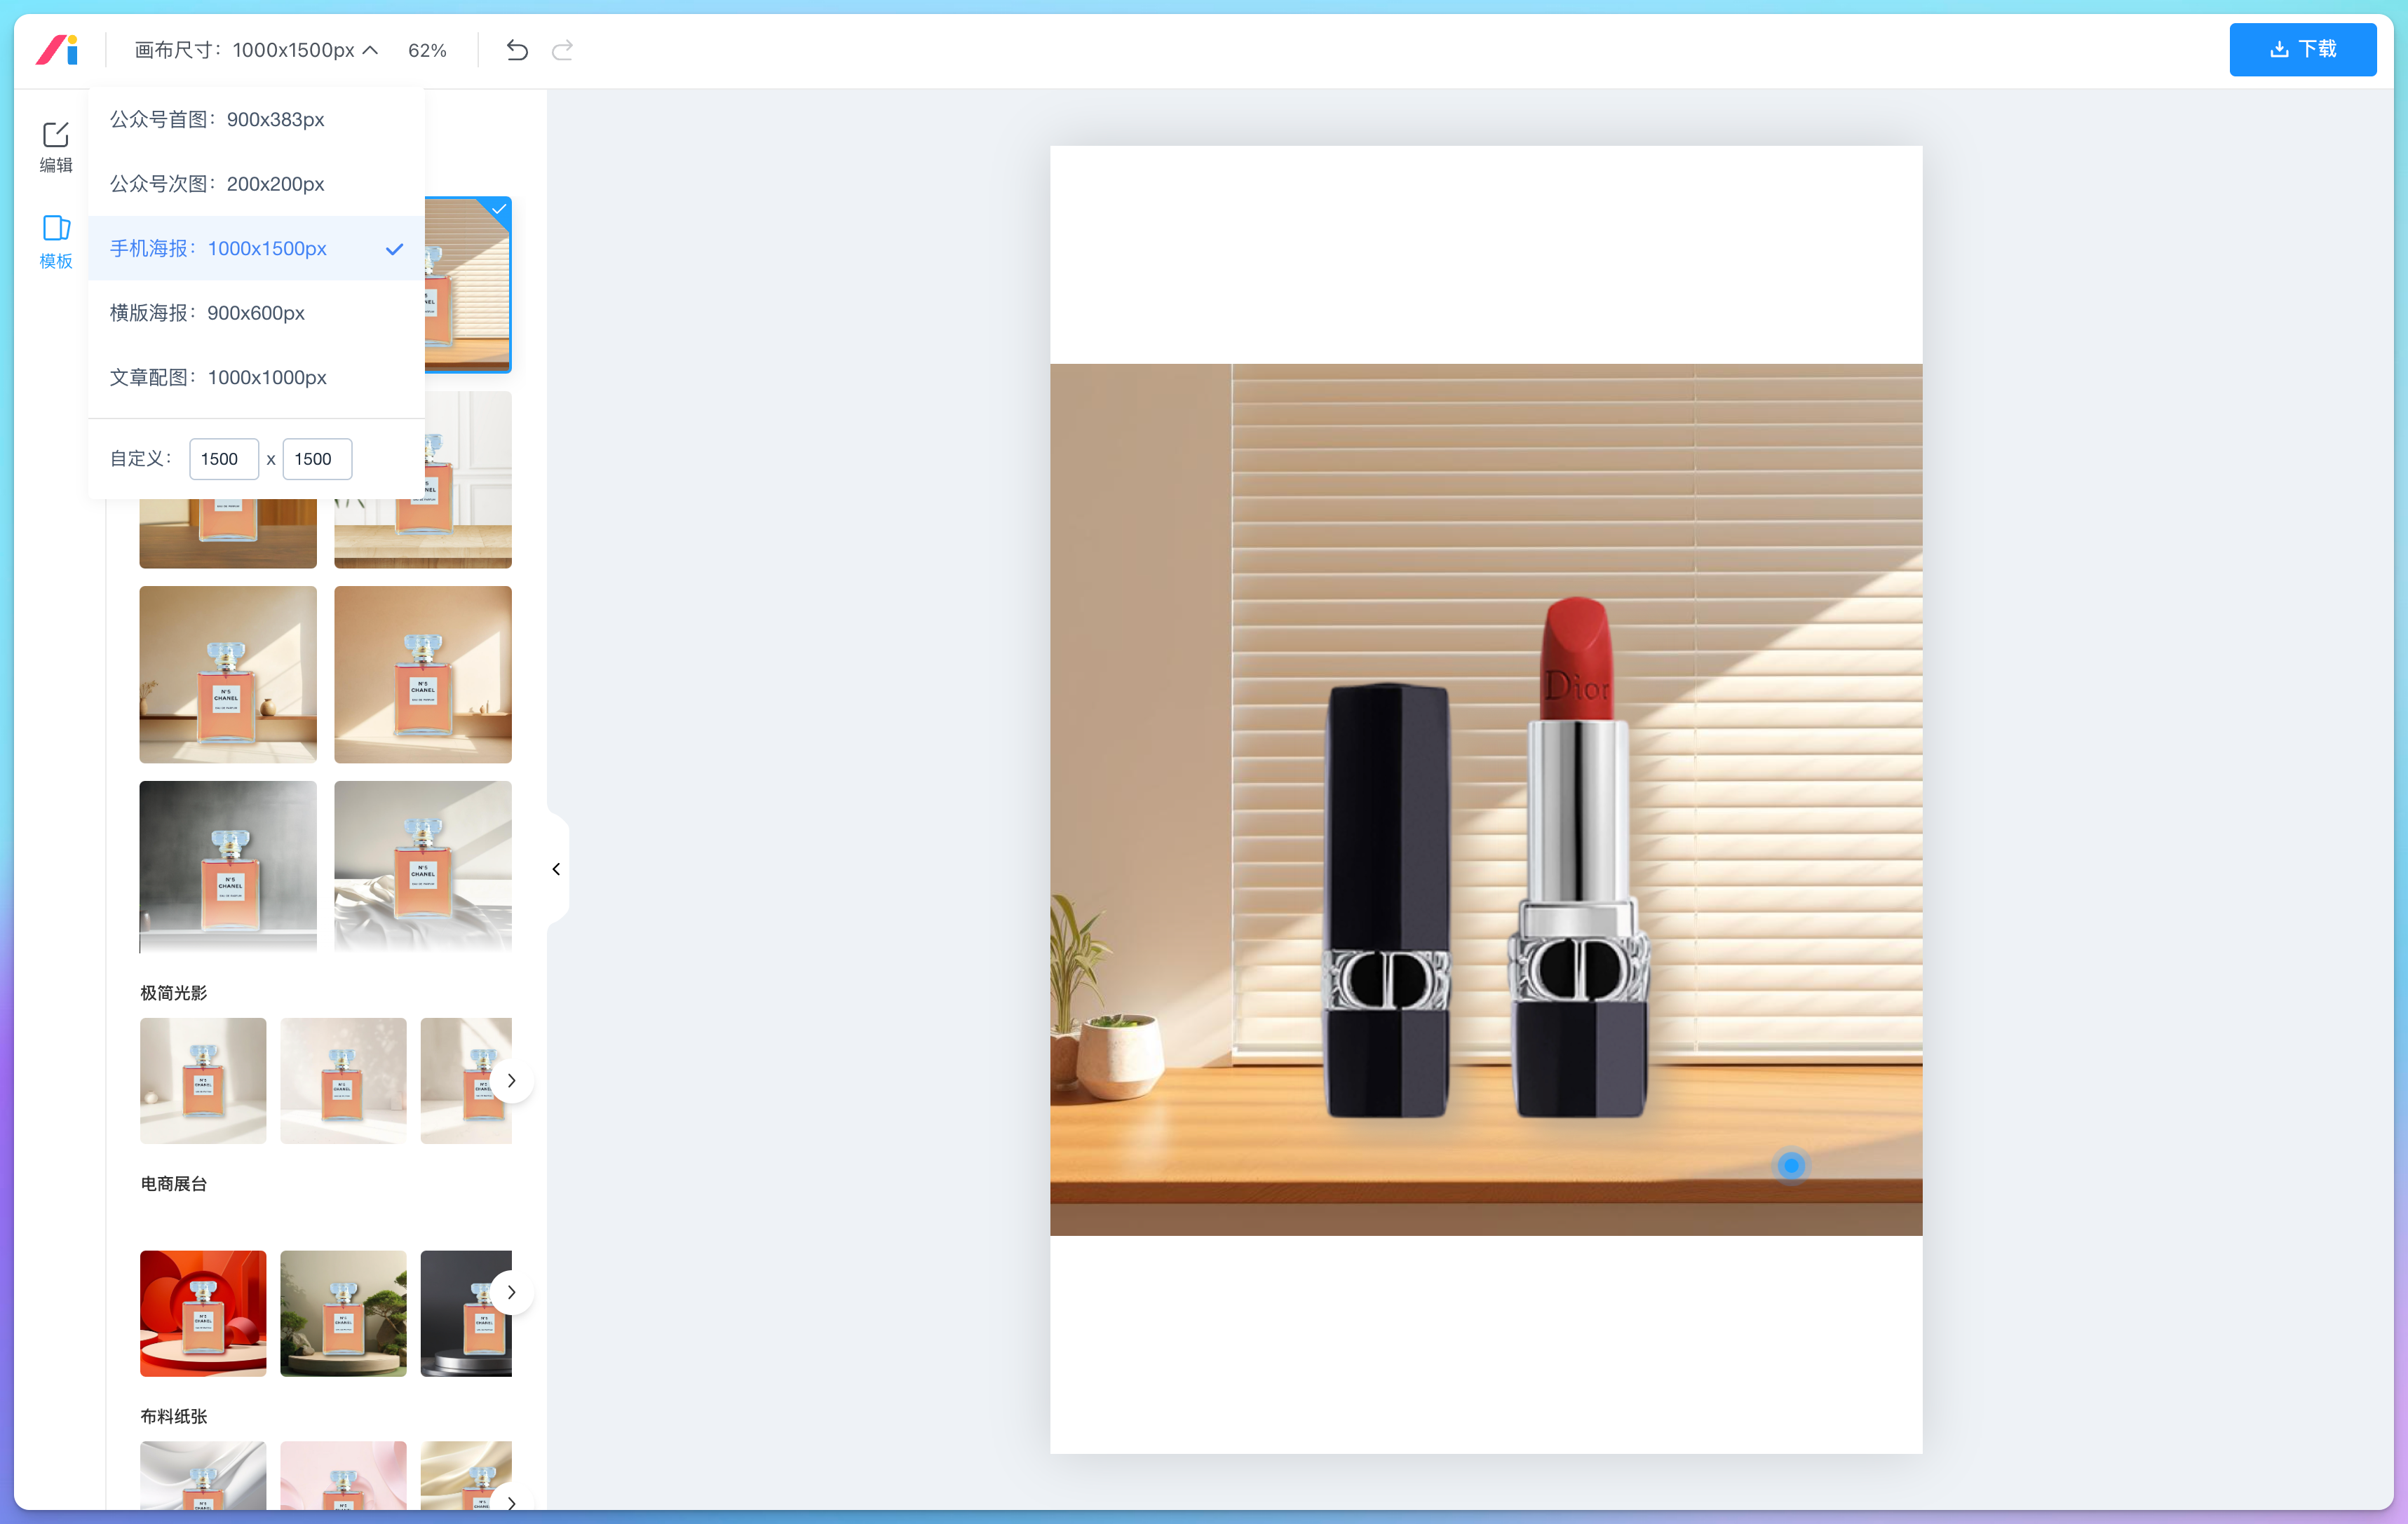2408x1524 pixels.
Task: Open the 模板 templates panel
Action: (x=56, y=242)
